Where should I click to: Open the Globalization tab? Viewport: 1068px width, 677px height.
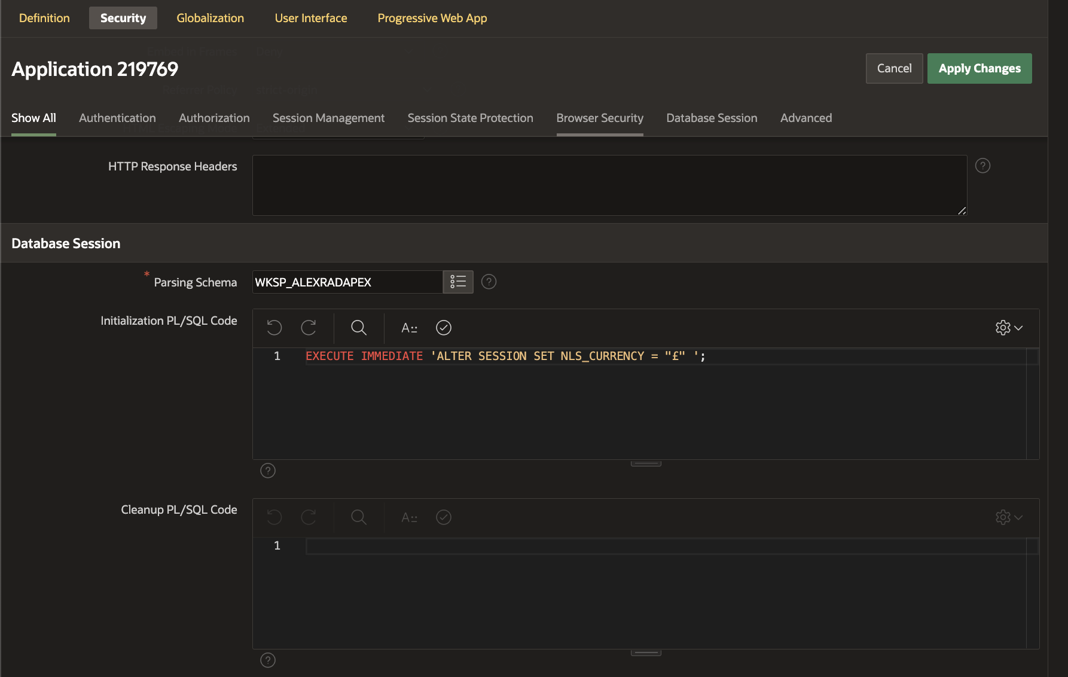tap(210, 18)
